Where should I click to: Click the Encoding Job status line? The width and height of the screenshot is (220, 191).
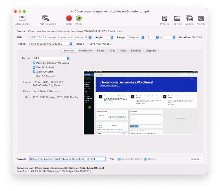[60, 168]
